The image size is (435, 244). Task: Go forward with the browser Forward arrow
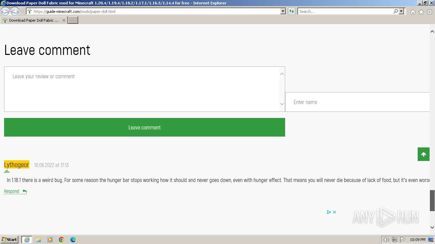15,12
